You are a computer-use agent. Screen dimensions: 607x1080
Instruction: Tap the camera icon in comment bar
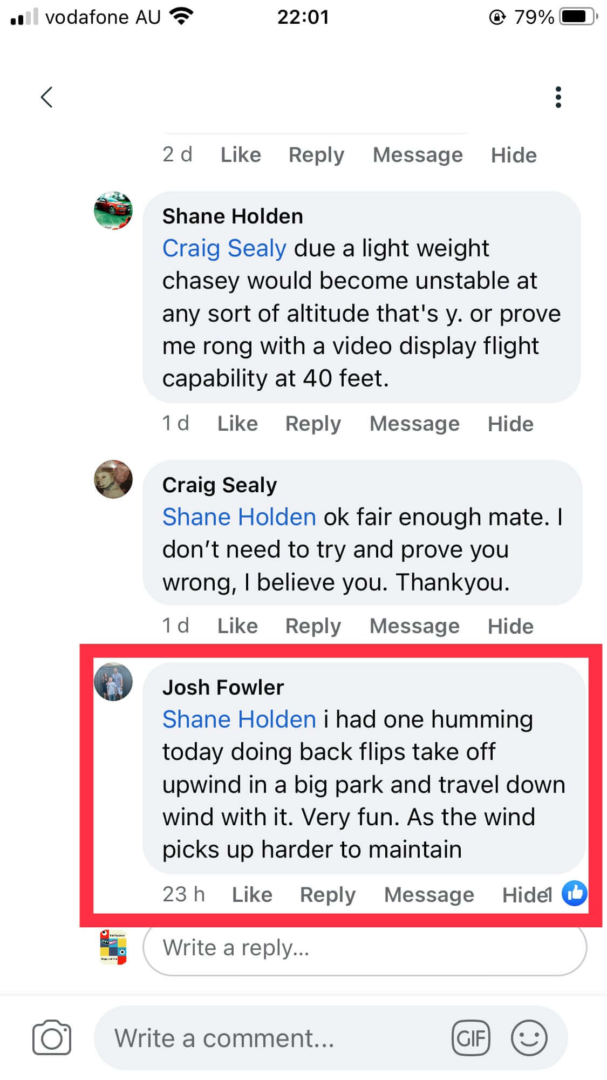pyautogui.click(x=52, y=1037)
